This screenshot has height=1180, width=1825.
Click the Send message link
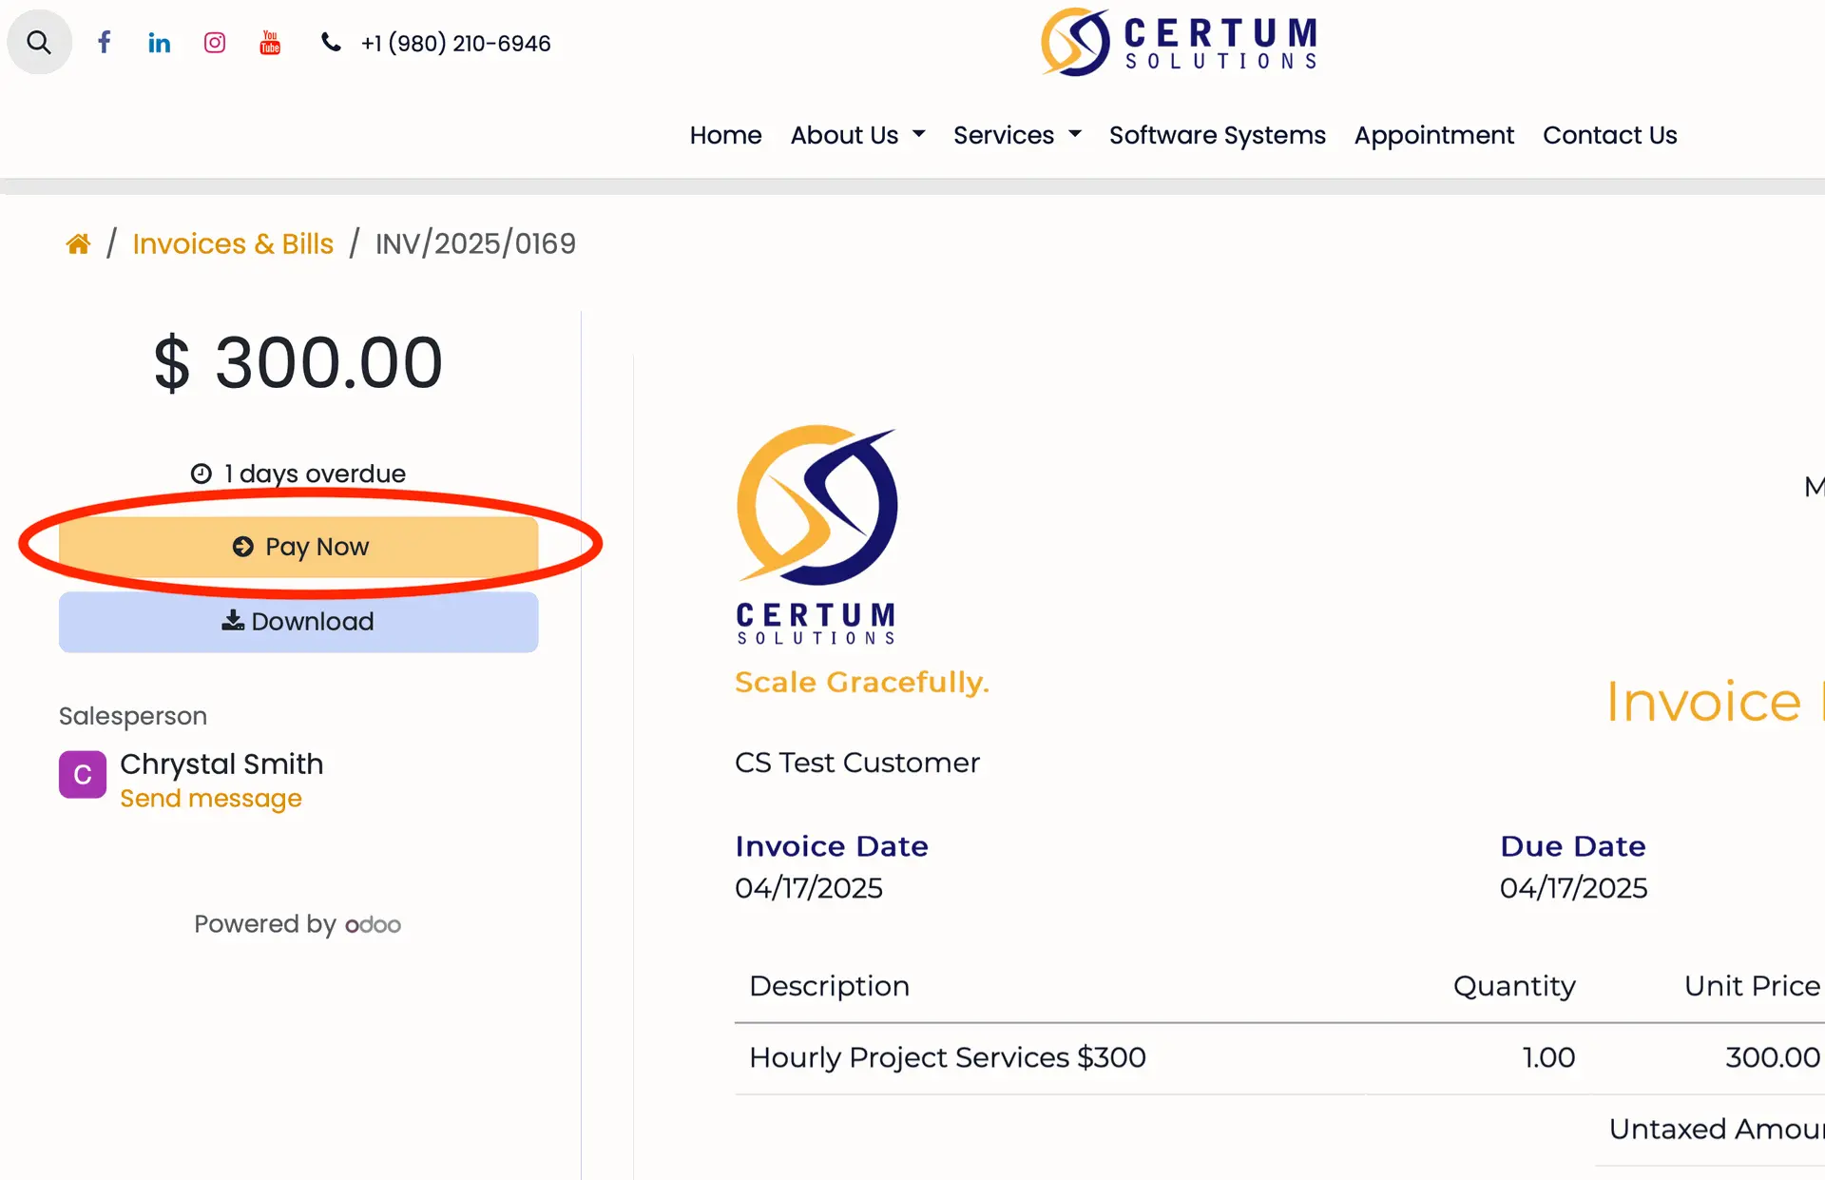coord(210,798)
